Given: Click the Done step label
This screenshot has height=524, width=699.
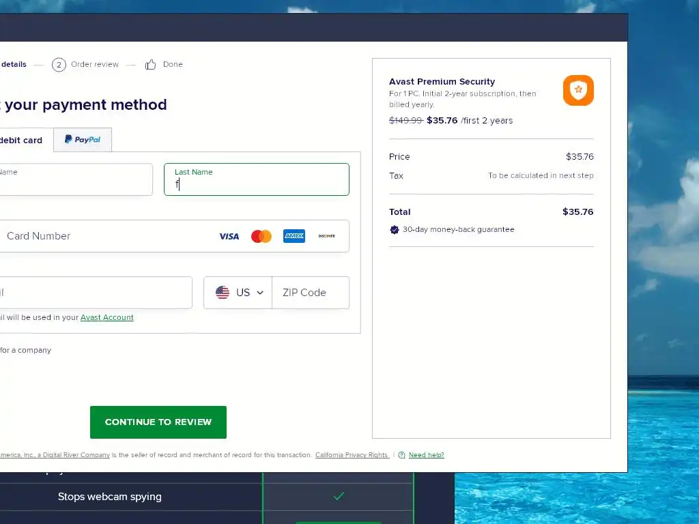Looking at the screenshot, I should 173,64.
